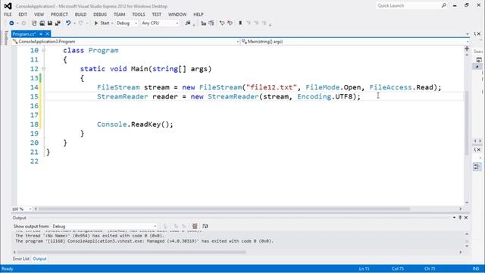Image resolution: width=485 pixels, height=273 pixels.
Task: Click the "file12.txt" string in code
Action: click(271, 87)
